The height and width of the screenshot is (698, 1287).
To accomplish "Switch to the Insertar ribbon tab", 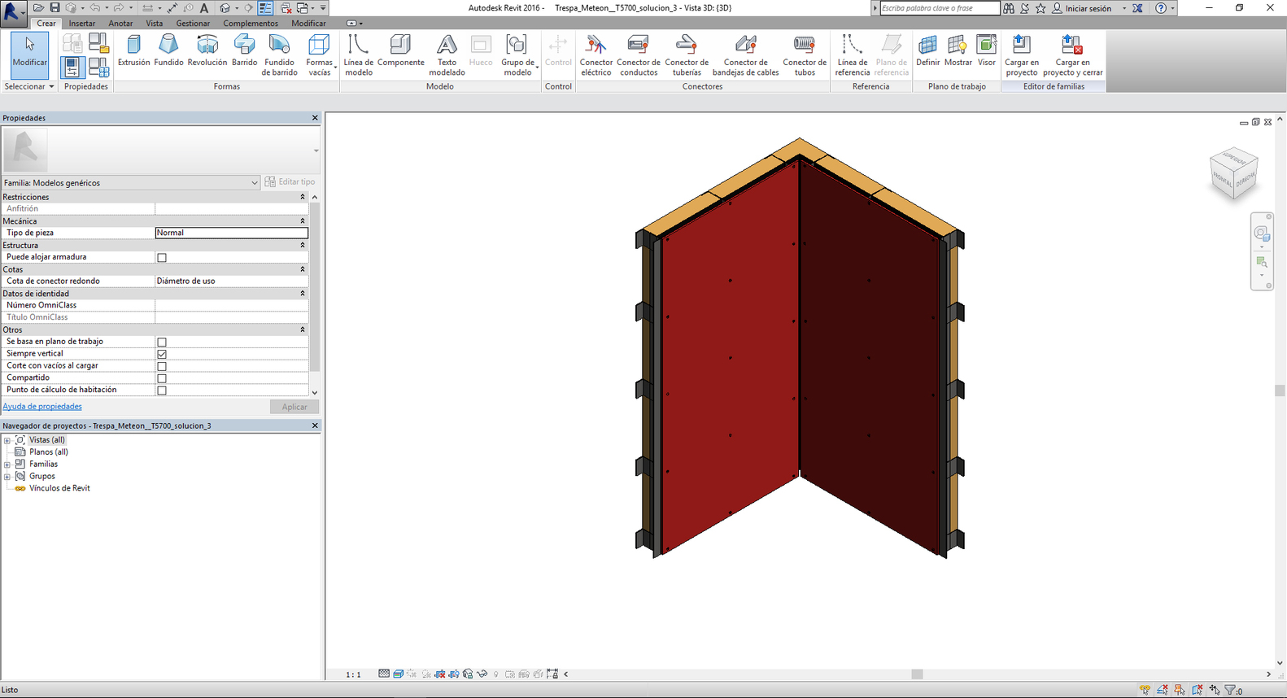I will (81, 24).
